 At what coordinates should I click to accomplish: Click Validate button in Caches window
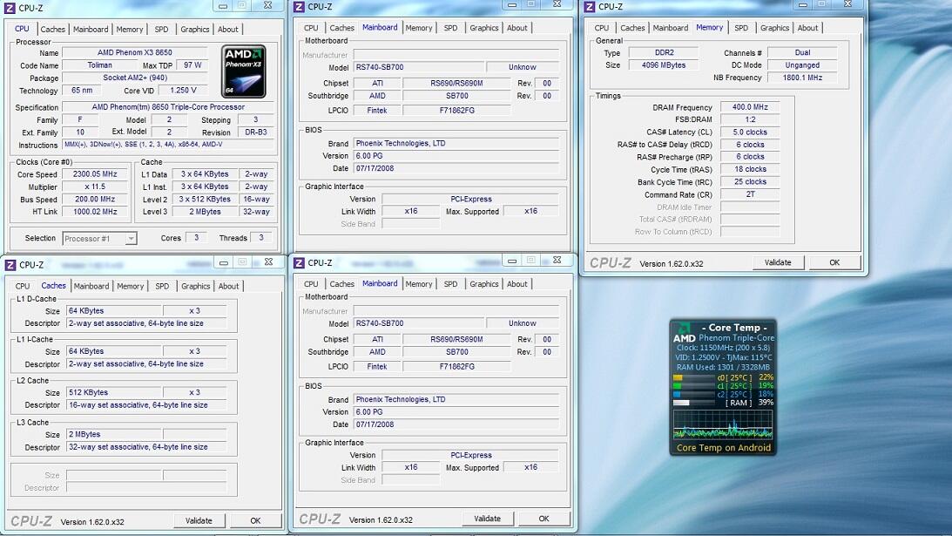pyautogui.click(x=199, y=521)
